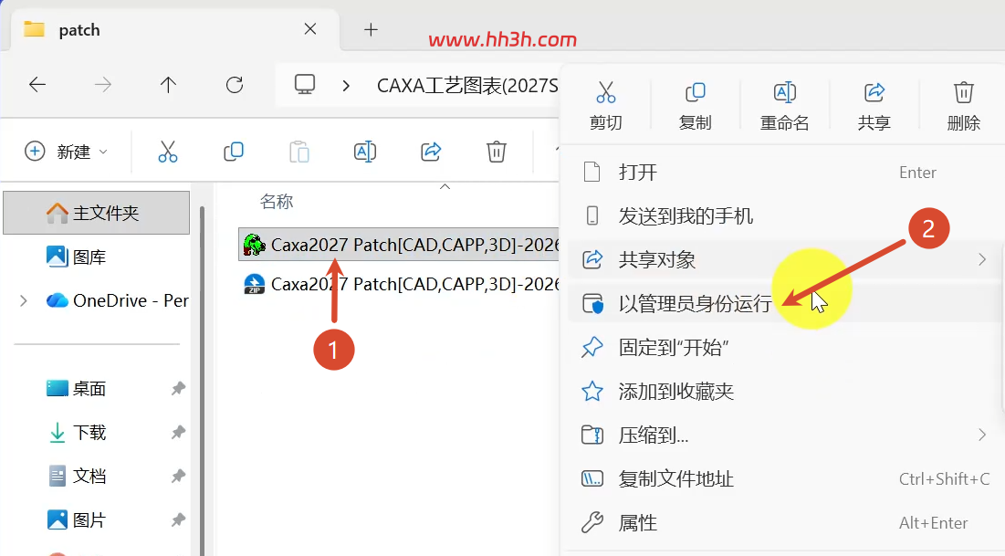Click toolbar Share icon

tap(432, 152)
